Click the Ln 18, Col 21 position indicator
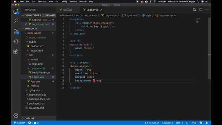222x125 pixels. [152, 123]
